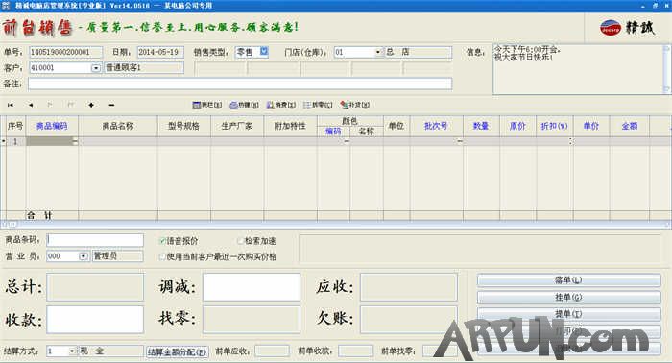This screenshot has width=672, height=363.
Task: Click into the 备注 remarks field
Action: tap(240, 84)
